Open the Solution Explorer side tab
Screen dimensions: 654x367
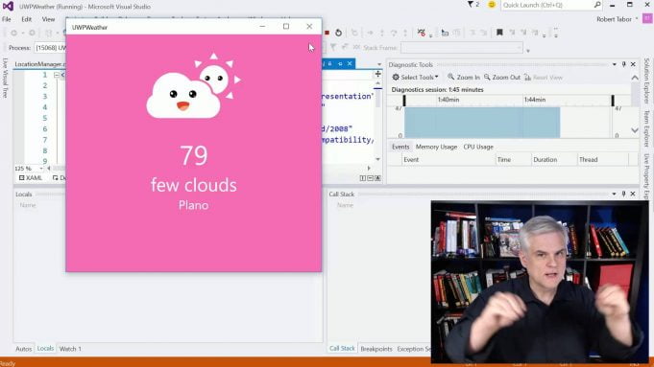coord(647,81)
